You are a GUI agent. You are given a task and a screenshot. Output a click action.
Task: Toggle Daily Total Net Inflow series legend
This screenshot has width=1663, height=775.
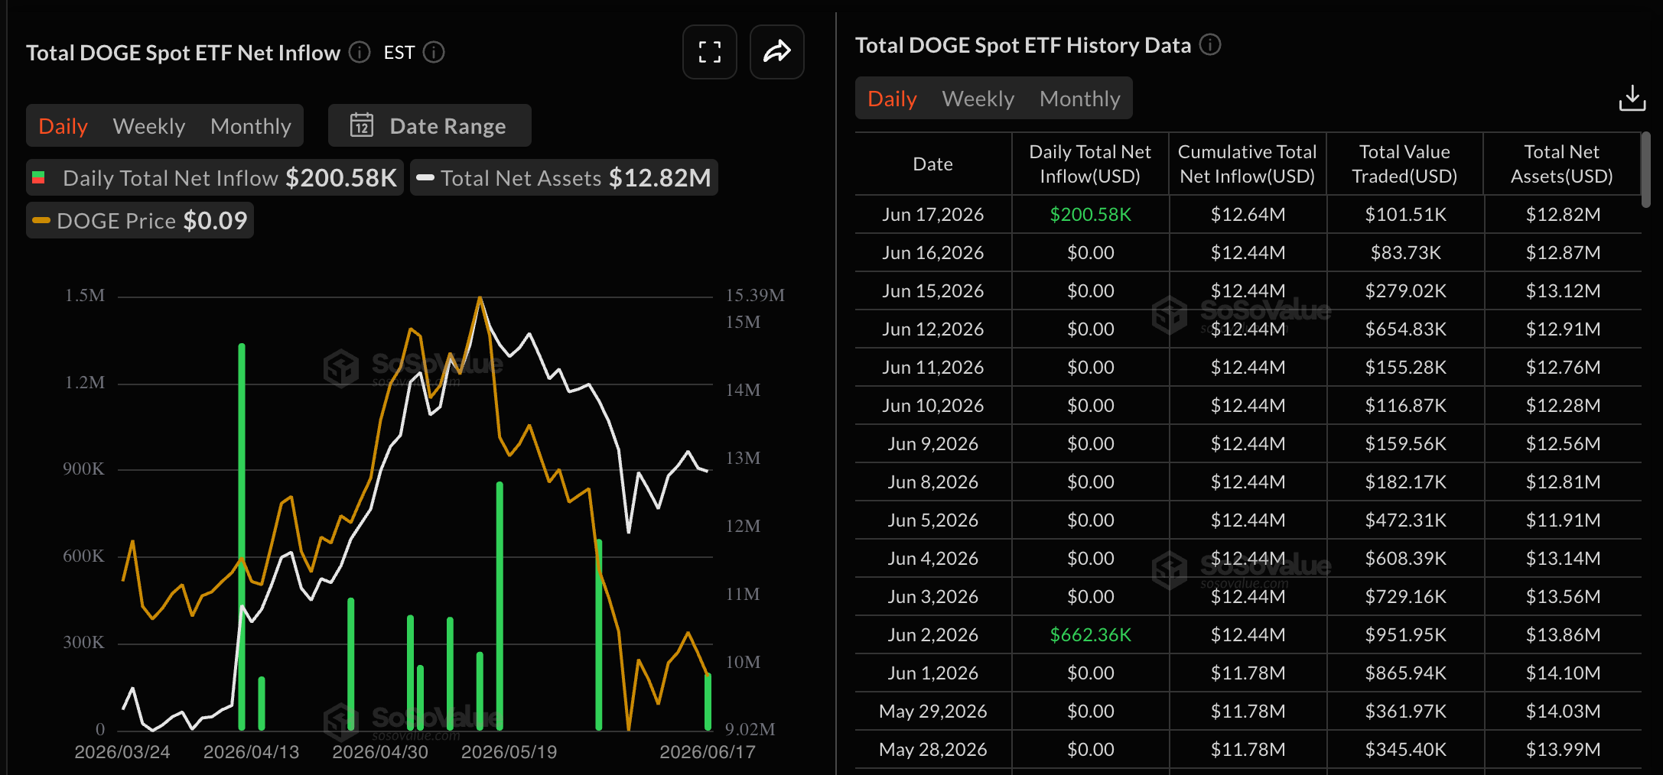pyautogui.click(x=215, y=177)
